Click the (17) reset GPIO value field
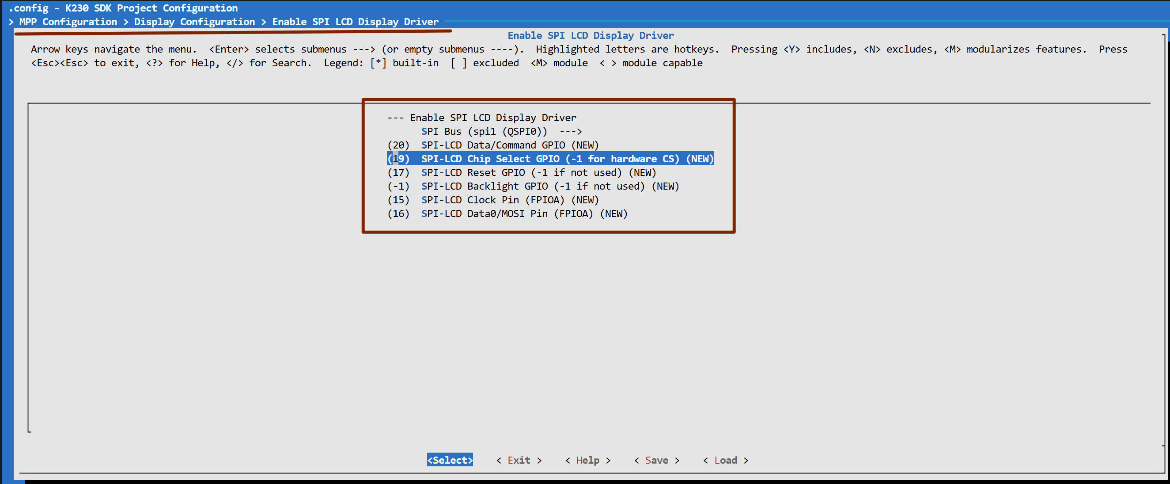The height and width of the screenshot is (484, 1170). pos(398,172)
